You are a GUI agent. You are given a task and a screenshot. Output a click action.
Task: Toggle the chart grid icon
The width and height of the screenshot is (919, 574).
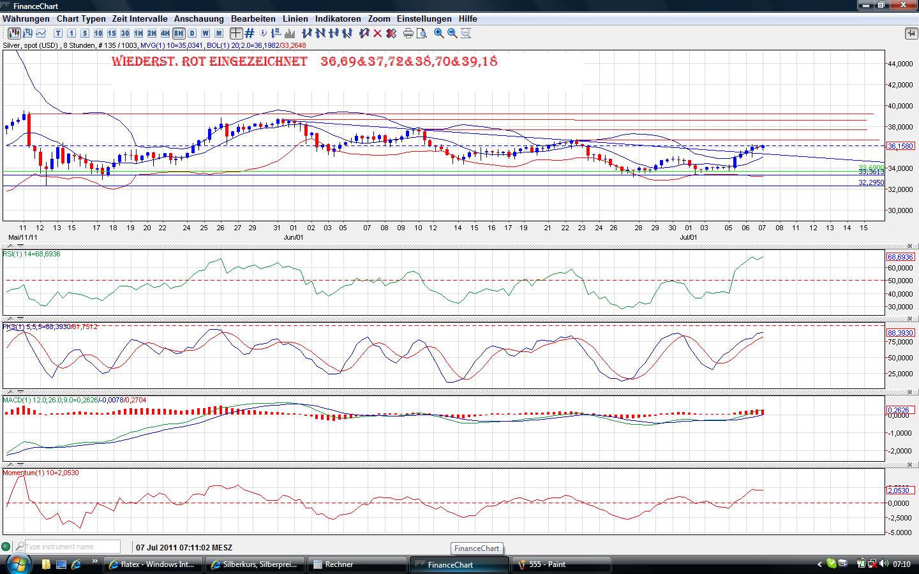[x=250, y=33]
